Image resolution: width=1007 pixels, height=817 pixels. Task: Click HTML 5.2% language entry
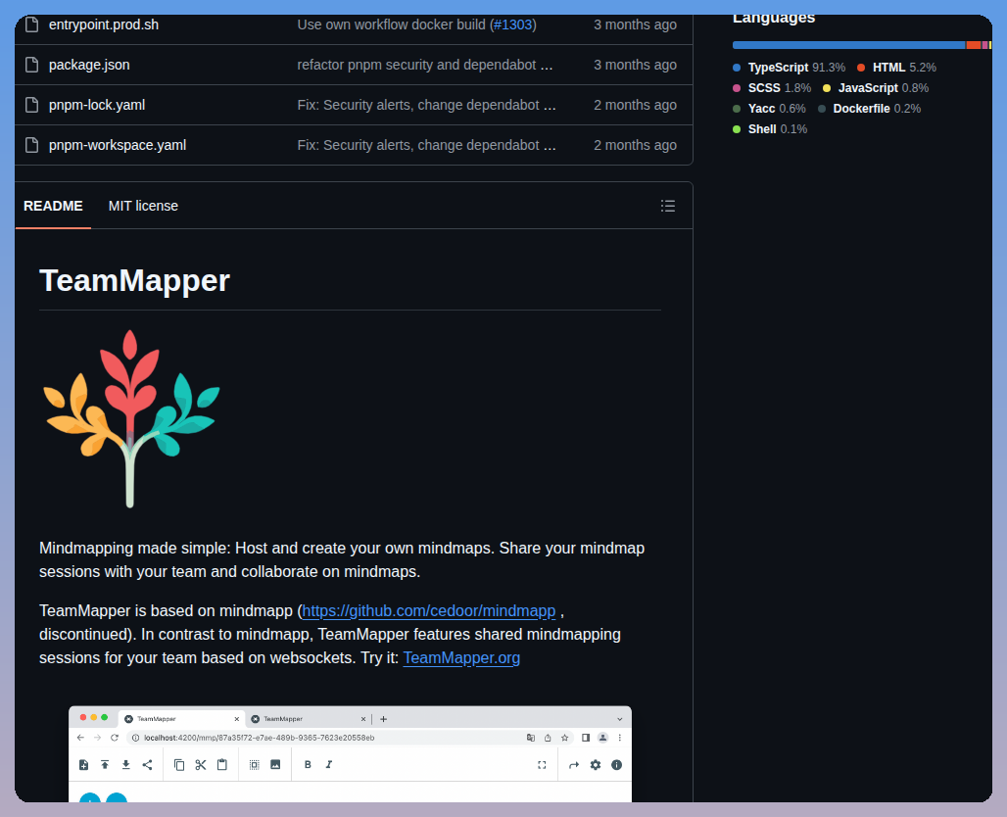(x=896, y=68)
